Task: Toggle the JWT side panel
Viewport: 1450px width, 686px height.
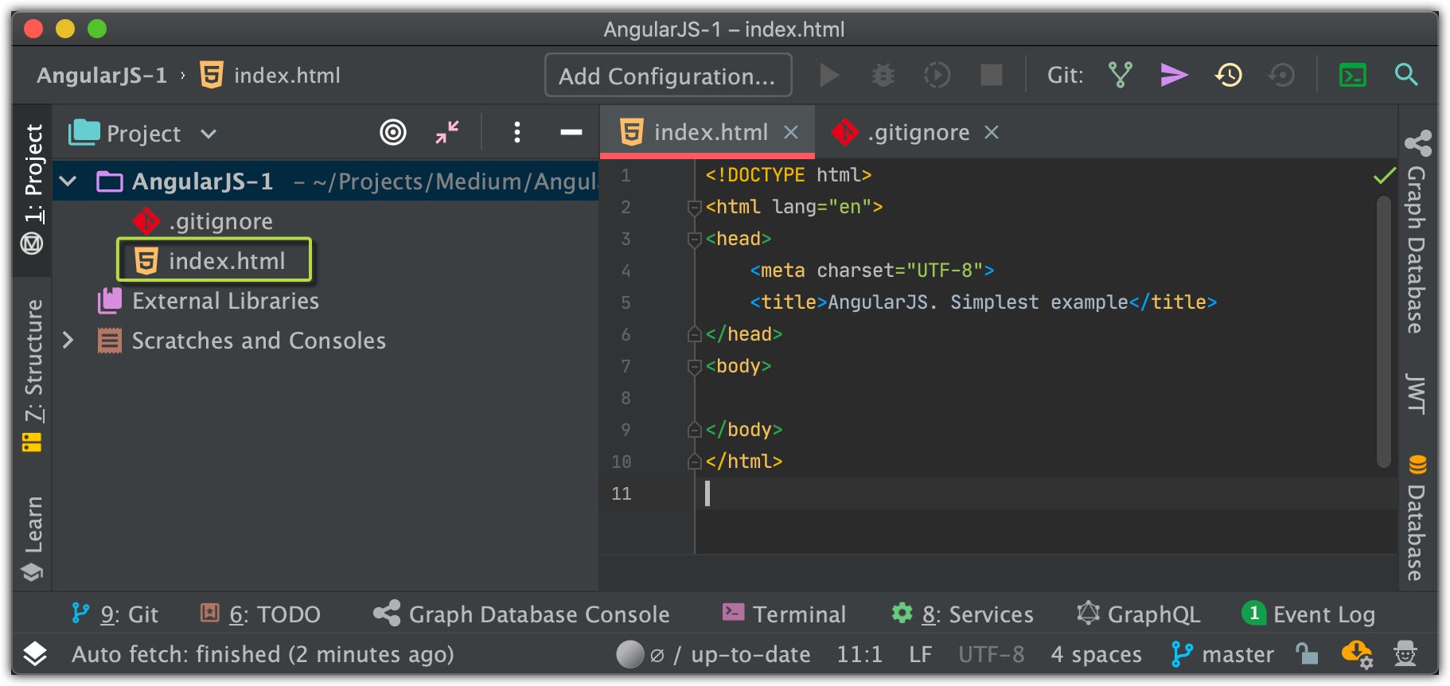Action: click(x=1417, y=394)
